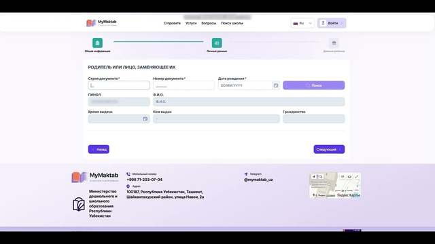Open the map layers selector
Image resolution: width=435 pixels, height=244 pixels.
pos(349,176)
